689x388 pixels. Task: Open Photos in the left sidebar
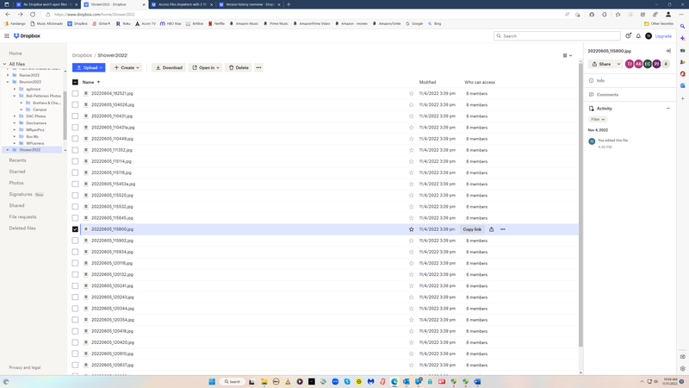tap(16, 183)
